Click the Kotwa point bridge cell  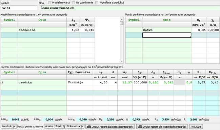tap(167, 30)
